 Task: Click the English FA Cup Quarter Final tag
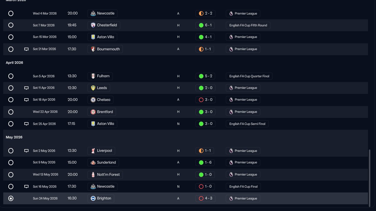tap(249, 76)
